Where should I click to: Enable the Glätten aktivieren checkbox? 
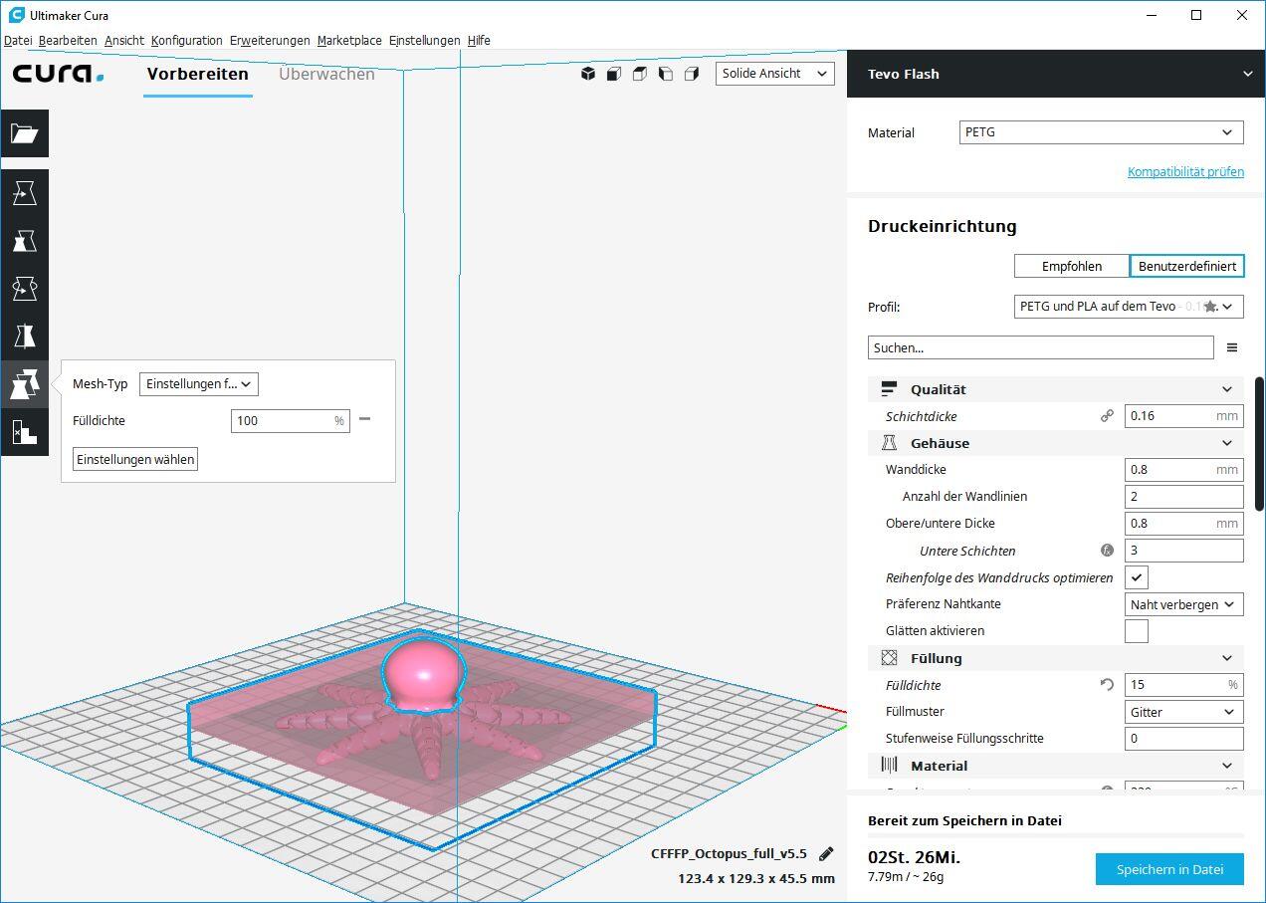click(x=1136, y=631)
